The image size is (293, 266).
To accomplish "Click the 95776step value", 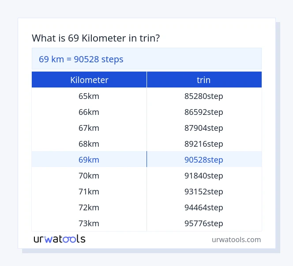I will click(x=204, y=223).
